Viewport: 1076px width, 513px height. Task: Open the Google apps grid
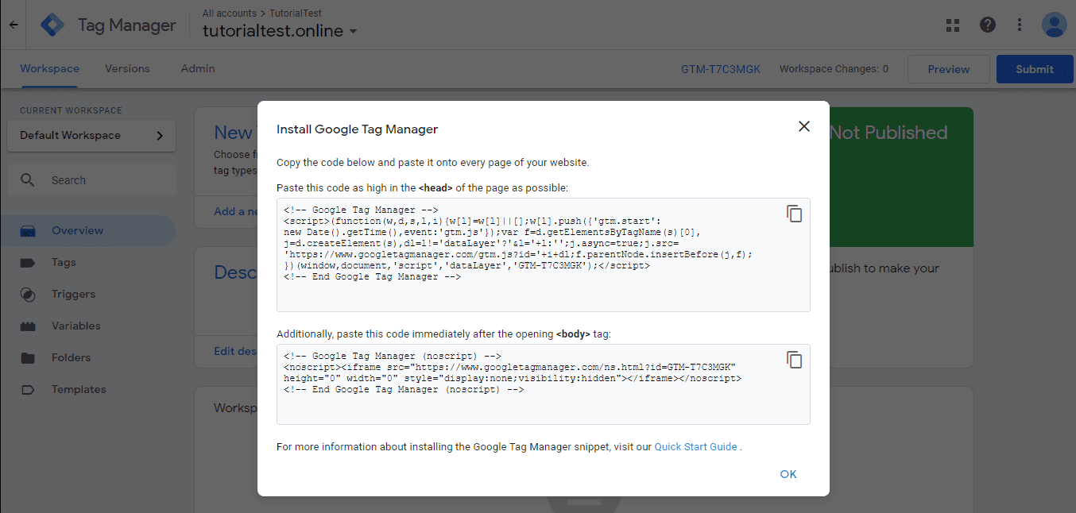[x=952, y=25]
